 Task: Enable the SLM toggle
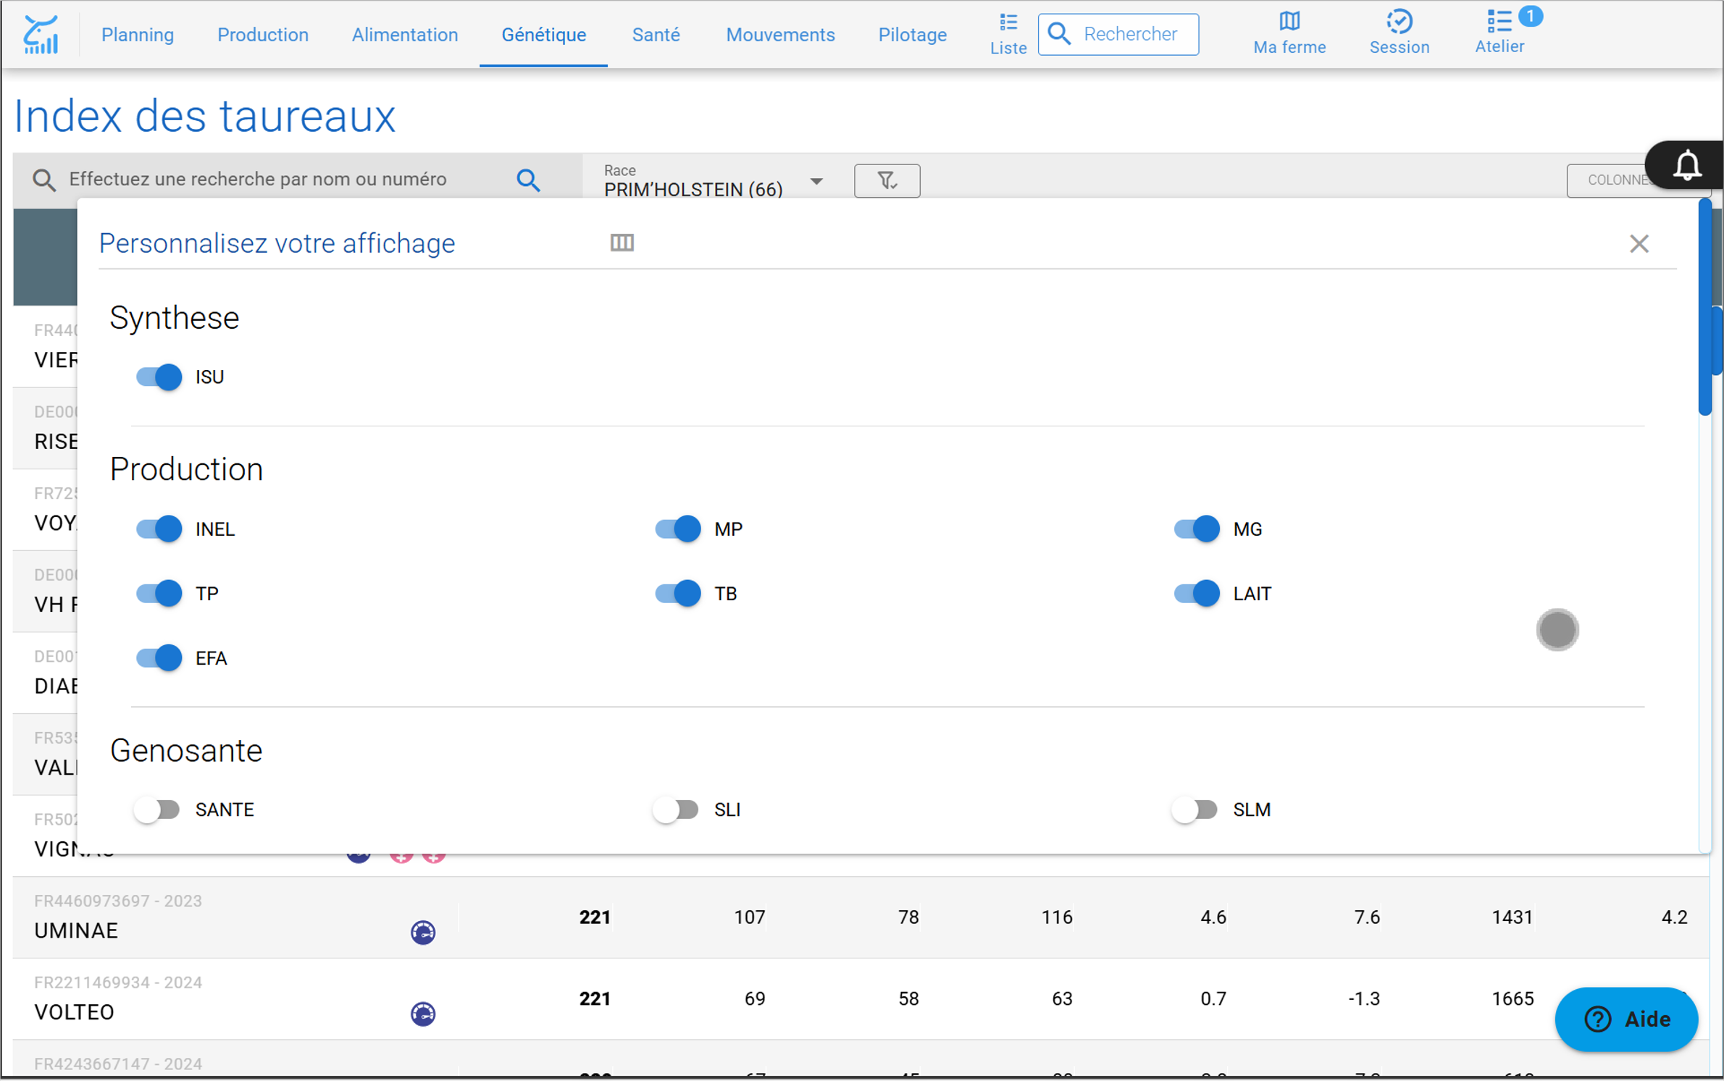coord(1194,810)
